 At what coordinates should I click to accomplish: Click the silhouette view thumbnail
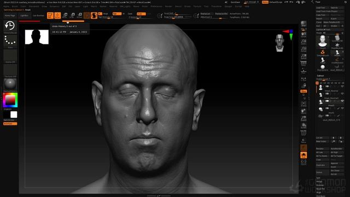37,37
